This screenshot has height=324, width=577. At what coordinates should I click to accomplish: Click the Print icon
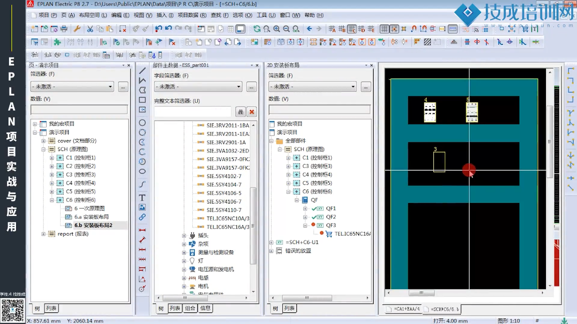64,28
